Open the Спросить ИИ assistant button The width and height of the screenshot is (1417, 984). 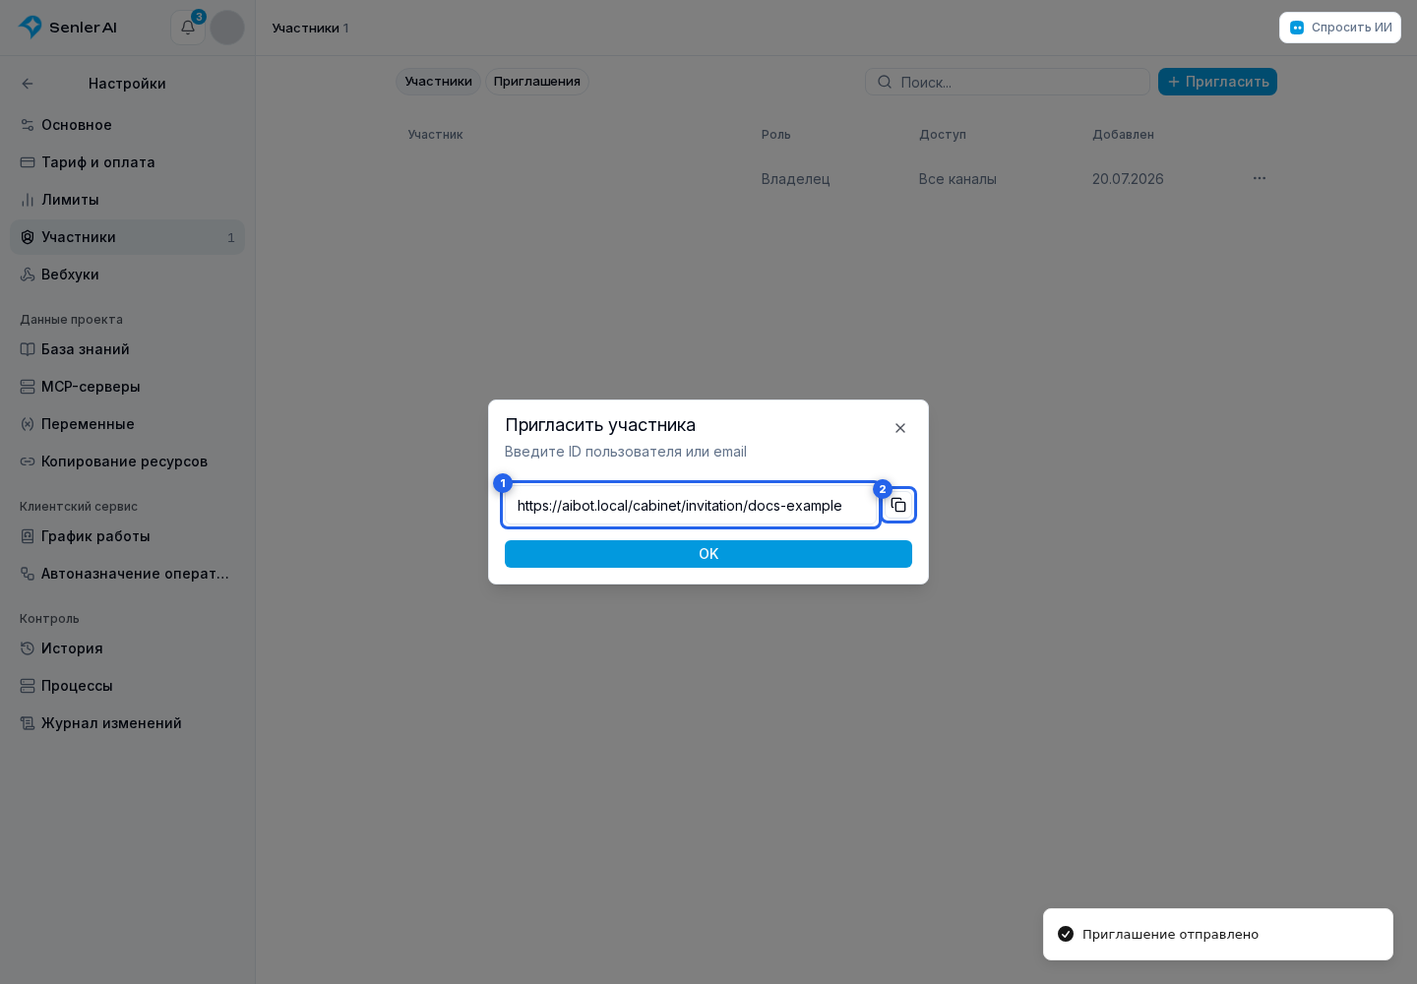[1340, 28]
